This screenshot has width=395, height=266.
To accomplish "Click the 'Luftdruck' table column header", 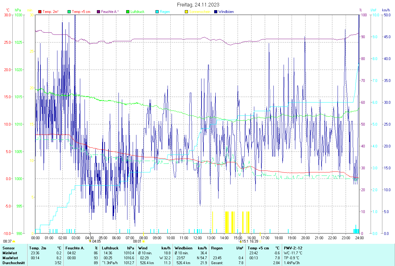I will coord(110,248).
